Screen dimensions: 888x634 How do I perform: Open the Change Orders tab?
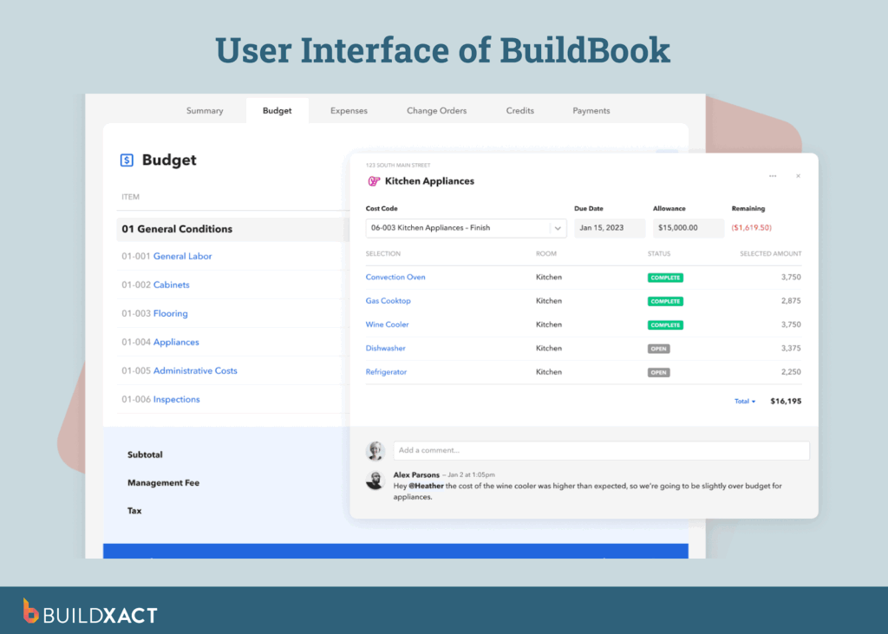(x=436, y=110)
